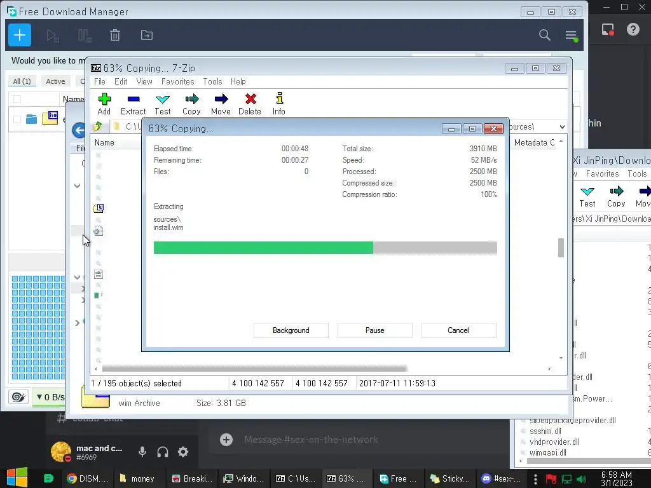Click the Pause button in copy dialog

tap(375, 330)
